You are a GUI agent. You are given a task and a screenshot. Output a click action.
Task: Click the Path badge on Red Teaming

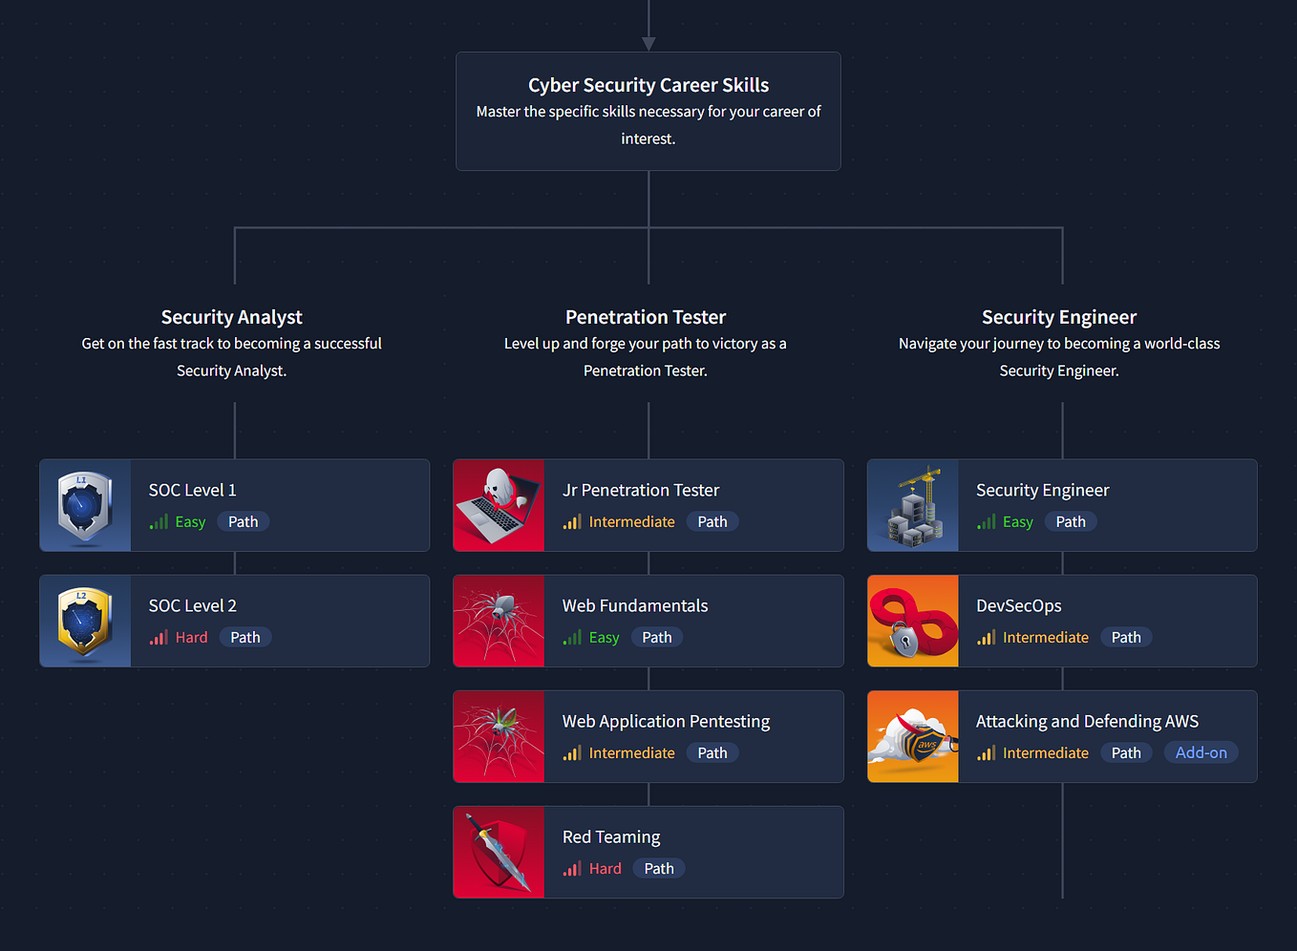[658, 868]
